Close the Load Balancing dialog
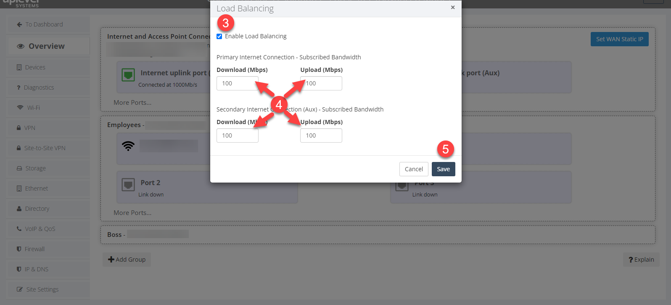The height and width of the screenshot is (305, 671). 453,7
